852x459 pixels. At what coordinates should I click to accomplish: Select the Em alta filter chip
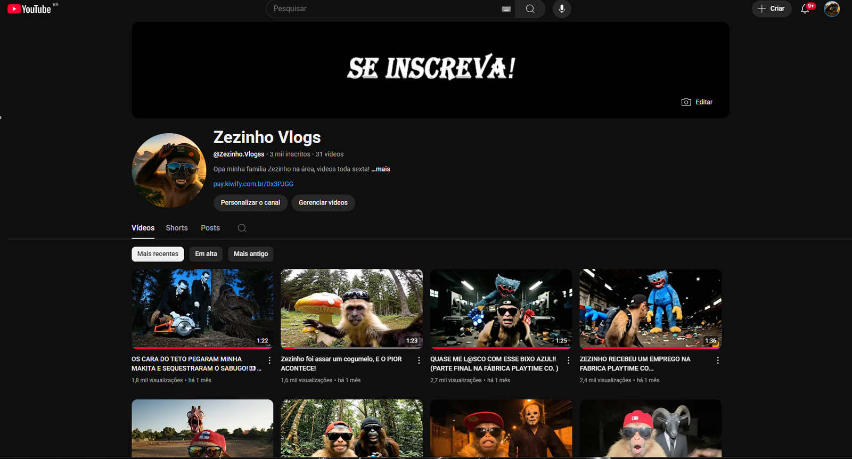(x=206, y=254)
